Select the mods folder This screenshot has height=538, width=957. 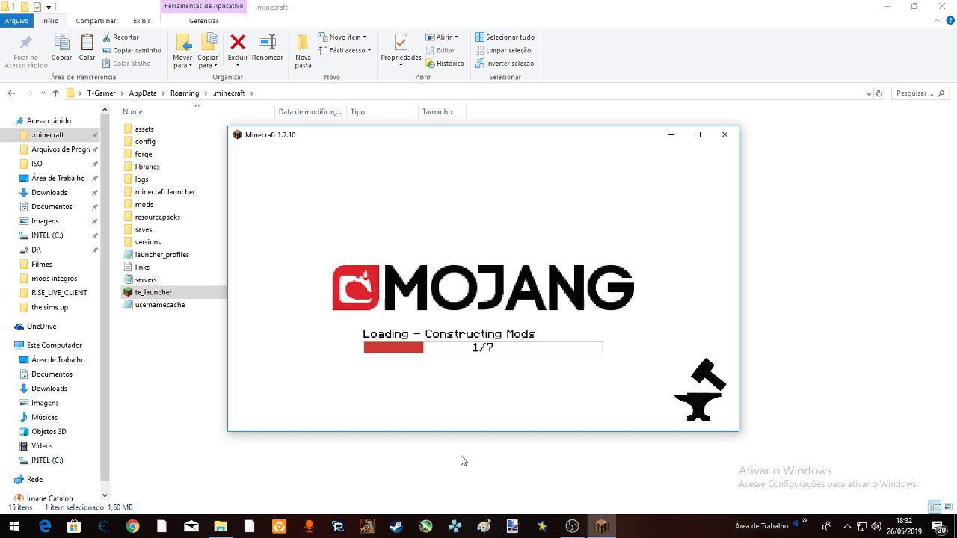coord(144,204)
